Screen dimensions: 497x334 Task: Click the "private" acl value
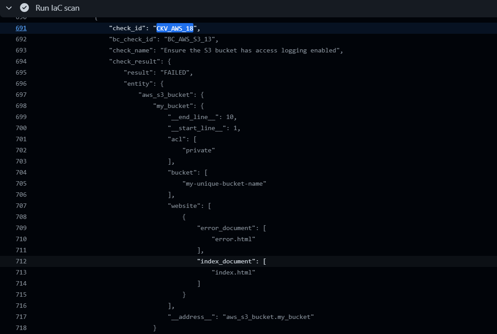pos(198,150)
